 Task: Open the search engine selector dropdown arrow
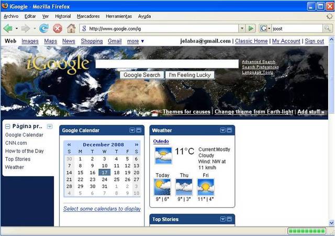[x=269, y=28]
